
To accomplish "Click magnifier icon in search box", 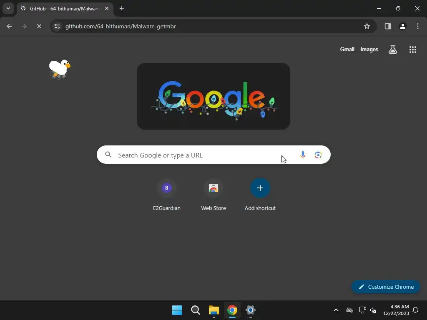I will (108, 155).
